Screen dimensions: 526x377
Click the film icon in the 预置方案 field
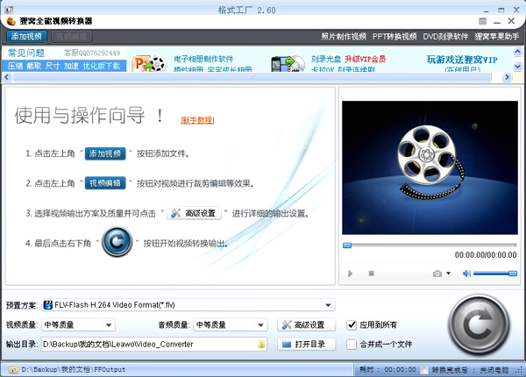[48, 305]
